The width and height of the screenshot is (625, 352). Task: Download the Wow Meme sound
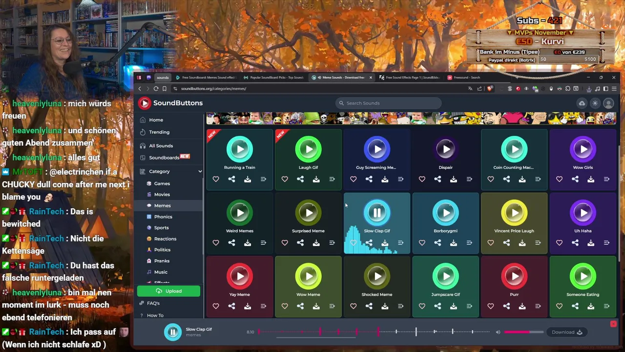tap(316, 306)
